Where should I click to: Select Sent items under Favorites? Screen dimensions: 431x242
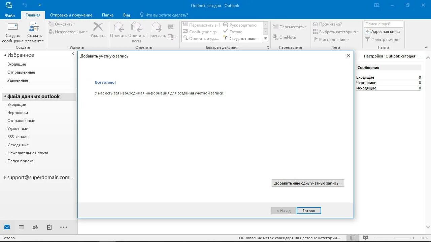click(x=21, y=72)
